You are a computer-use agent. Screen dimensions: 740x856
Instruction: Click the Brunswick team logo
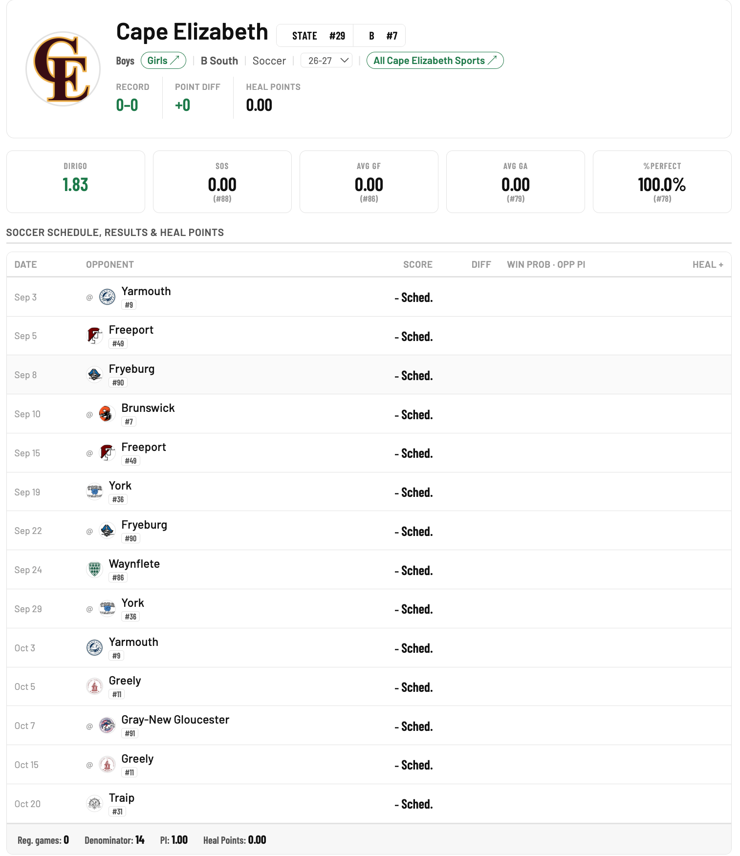(107, 414)
